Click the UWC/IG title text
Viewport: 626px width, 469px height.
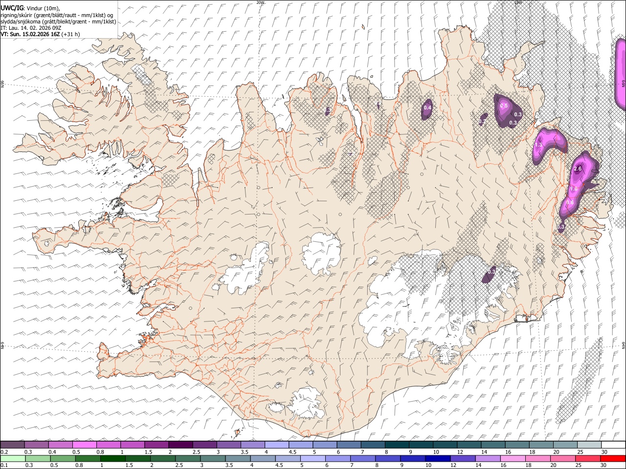click(x=12, y=8)
